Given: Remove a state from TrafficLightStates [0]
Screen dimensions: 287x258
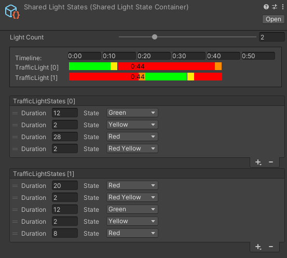Looking at the screenshot, I should pyautogui.click(x=271, y=162).
